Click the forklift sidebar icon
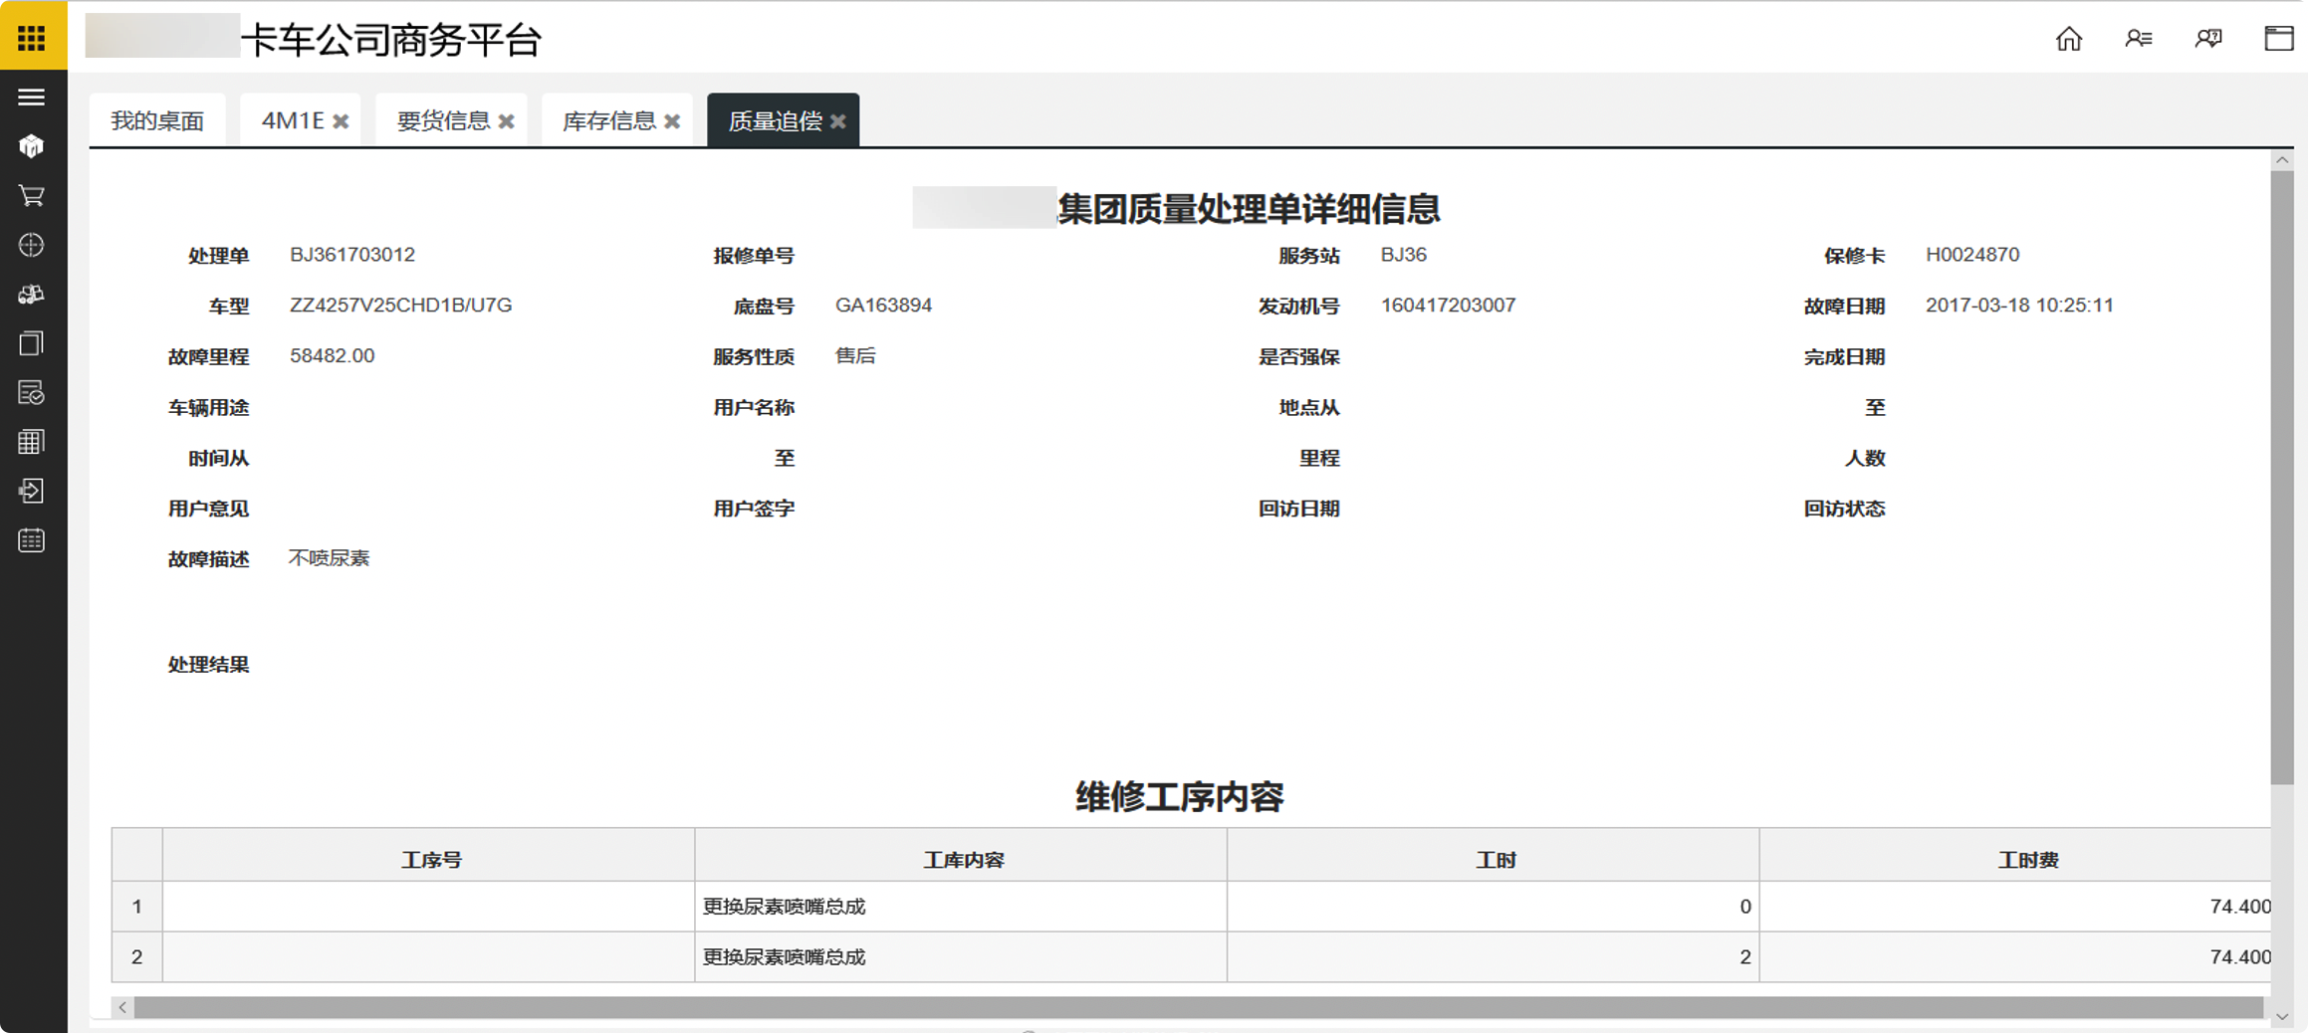This screenshot has width=2308, height=1033. 32,295
